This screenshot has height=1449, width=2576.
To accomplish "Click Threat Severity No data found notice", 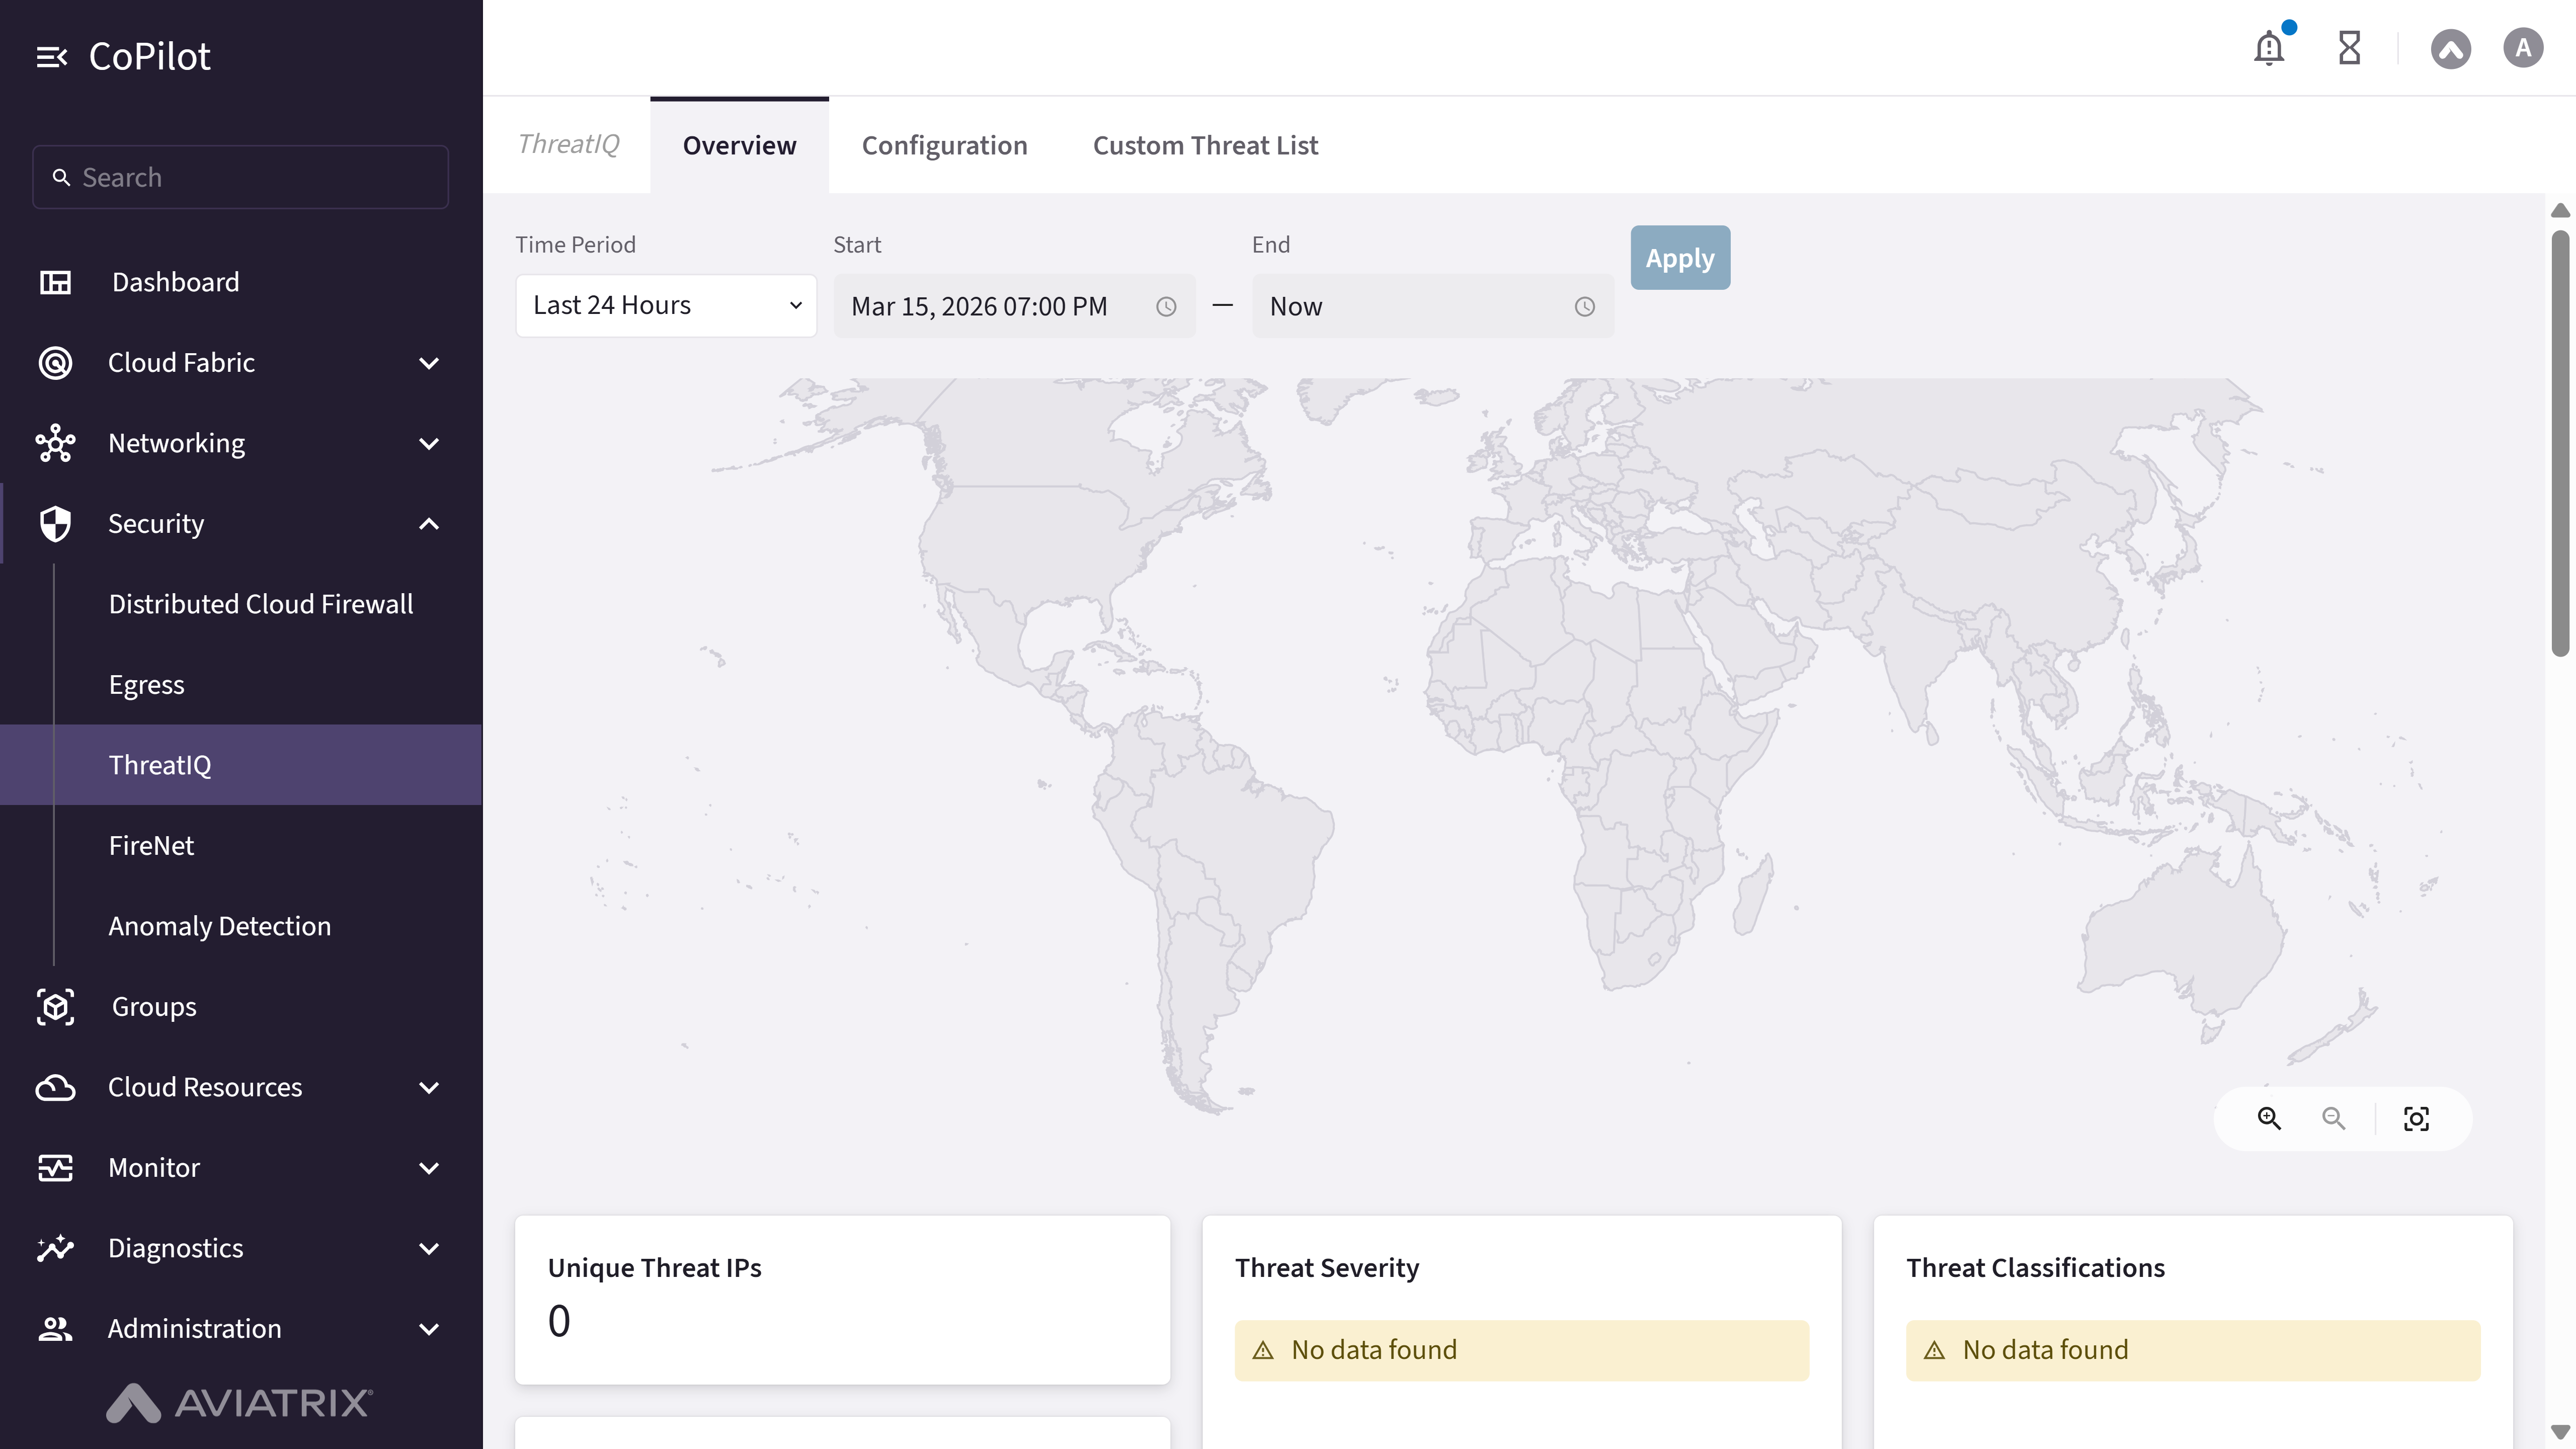I will tap(1521, 1350).
